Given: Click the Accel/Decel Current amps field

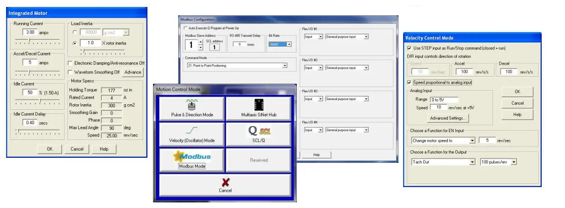Looking at the screenshot, I should click(30, 62).
